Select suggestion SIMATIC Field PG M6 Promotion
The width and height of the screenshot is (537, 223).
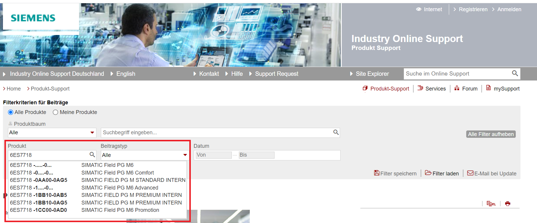pos(98,210)
